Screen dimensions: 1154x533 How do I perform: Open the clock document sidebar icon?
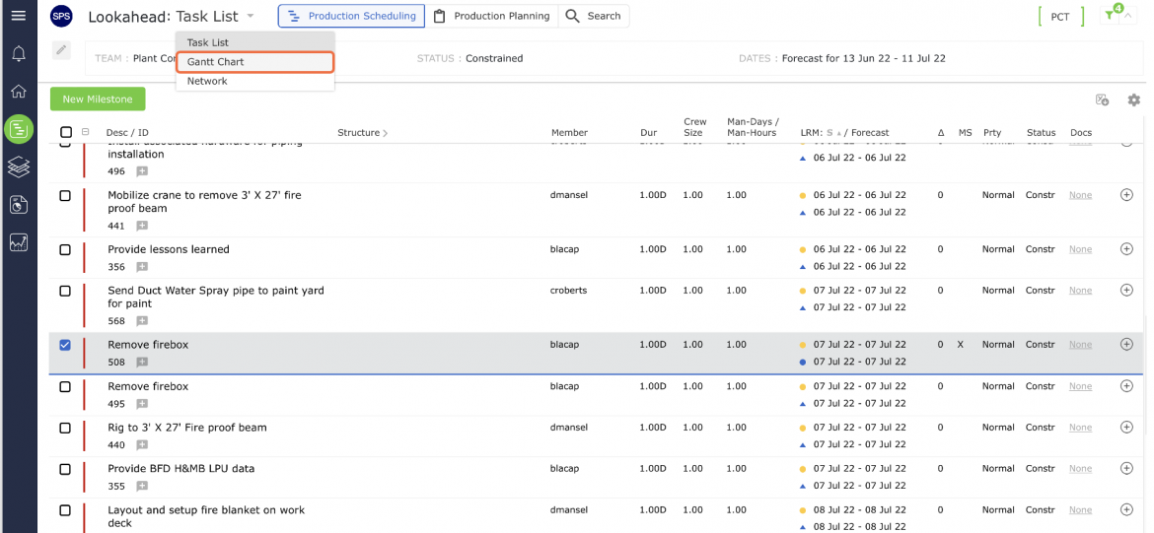(19, 204)
